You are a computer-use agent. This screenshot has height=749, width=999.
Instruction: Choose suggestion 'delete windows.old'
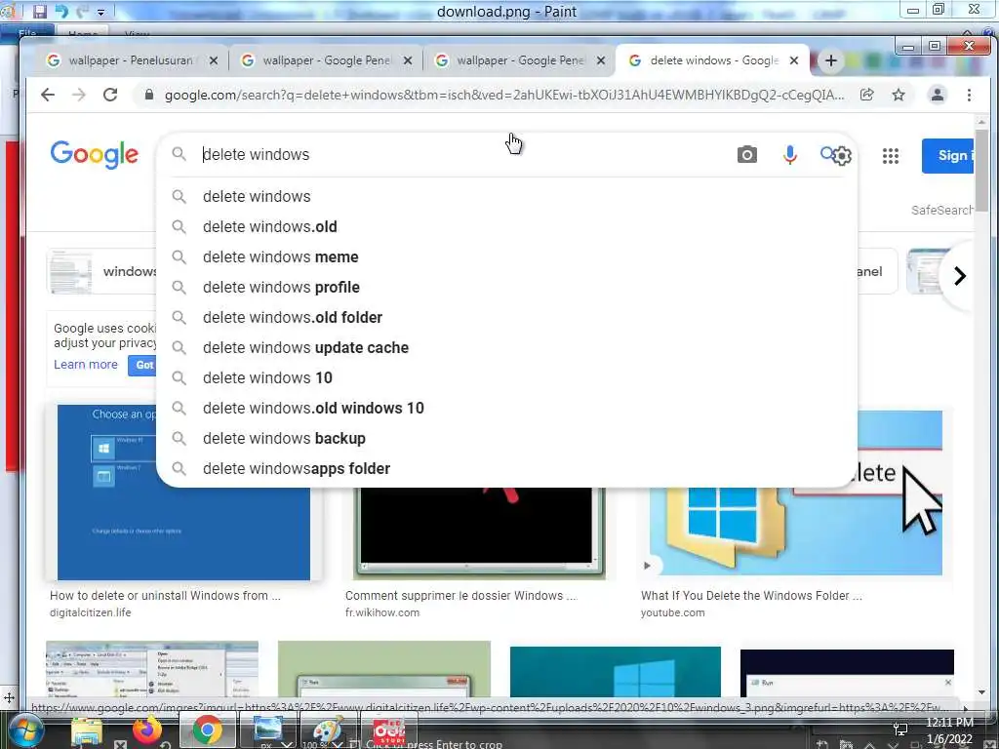[x=506, y=226]
